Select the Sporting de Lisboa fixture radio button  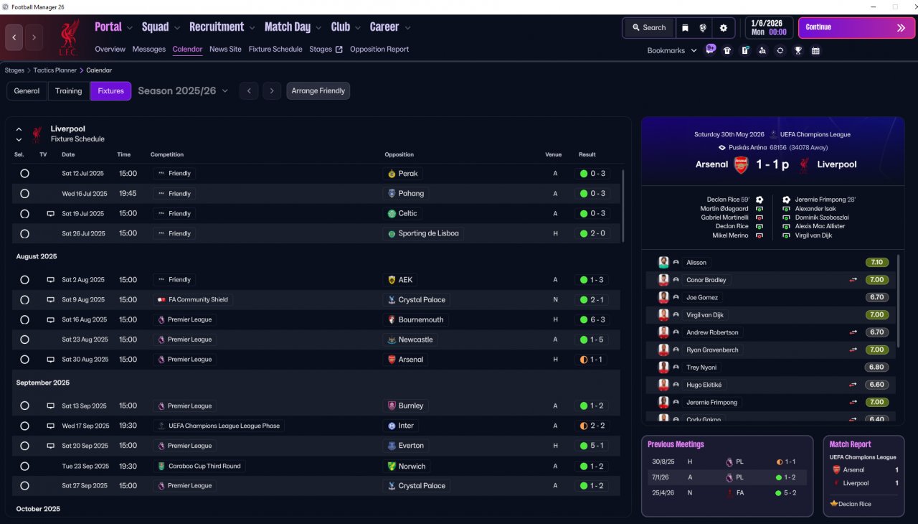tap(24, 234)
